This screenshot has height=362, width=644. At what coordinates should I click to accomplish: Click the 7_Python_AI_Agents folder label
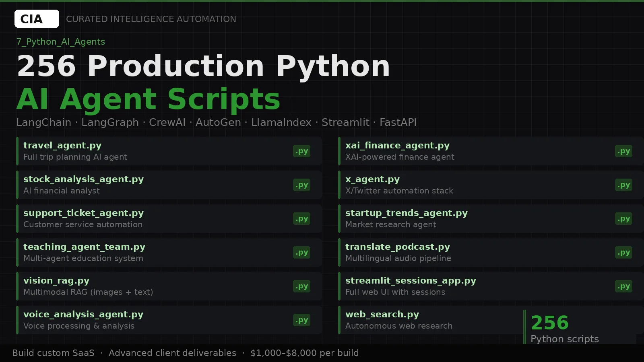coord(61,42)
